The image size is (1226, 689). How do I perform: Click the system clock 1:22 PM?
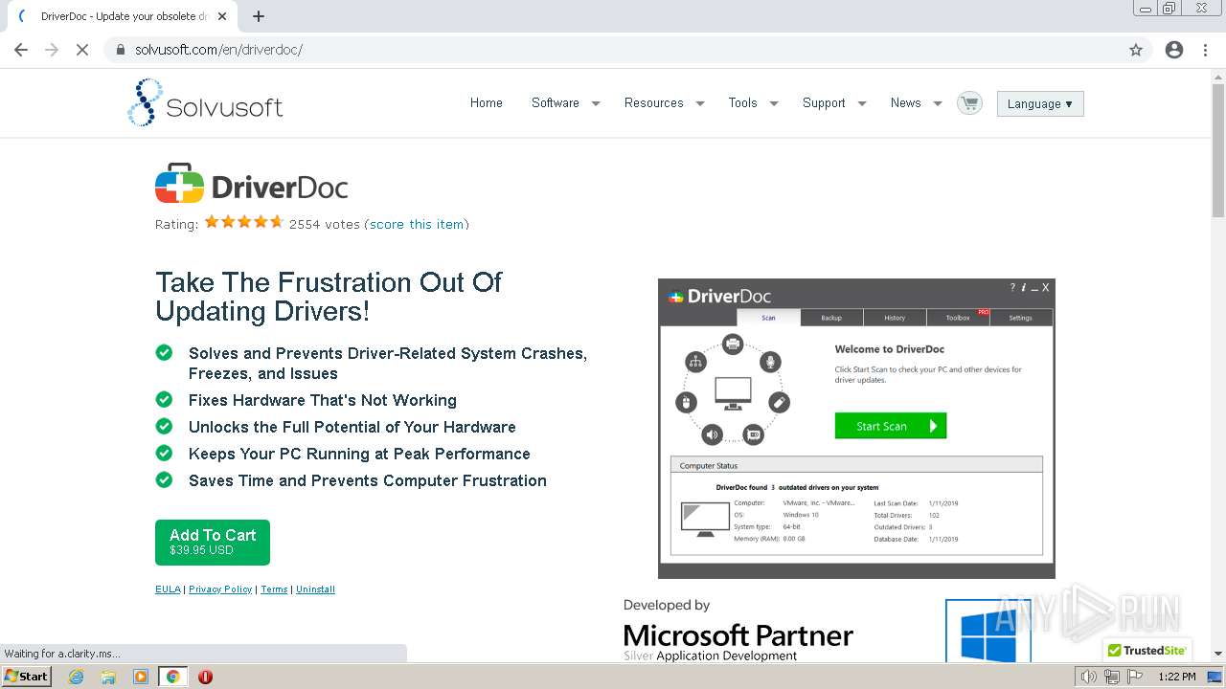click(1176, 677)
